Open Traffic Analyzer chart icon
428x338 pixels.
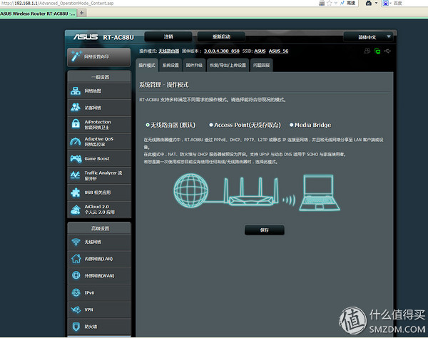click(x=76, y=175)
